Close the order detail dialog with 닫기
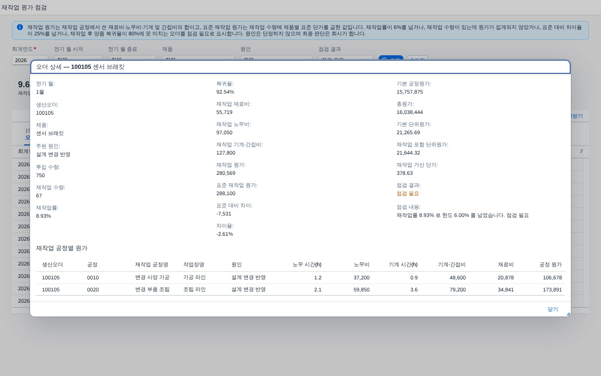This screenshot has width=601, height=376. pos(553,309)
